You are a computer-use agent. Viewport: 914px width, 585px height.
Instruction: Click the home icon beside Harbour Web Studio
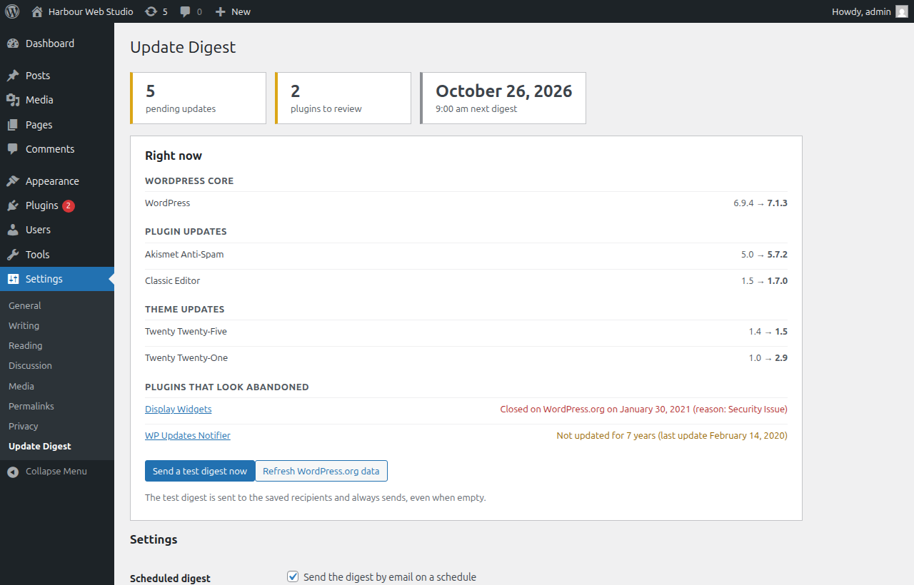[x=37, y=11]
